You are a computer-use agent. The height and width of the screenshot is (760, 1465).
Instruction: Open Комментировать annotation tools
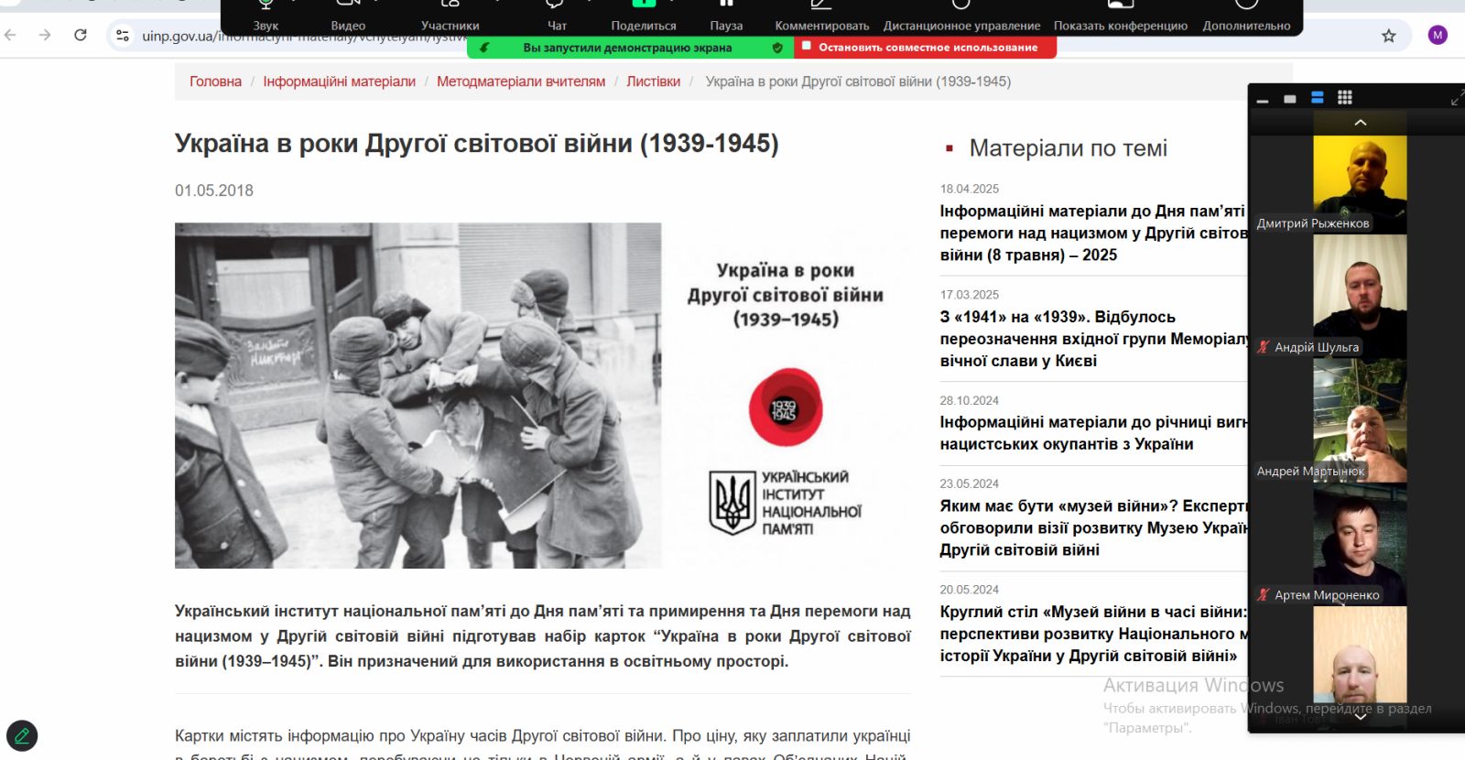coord(821,16)
